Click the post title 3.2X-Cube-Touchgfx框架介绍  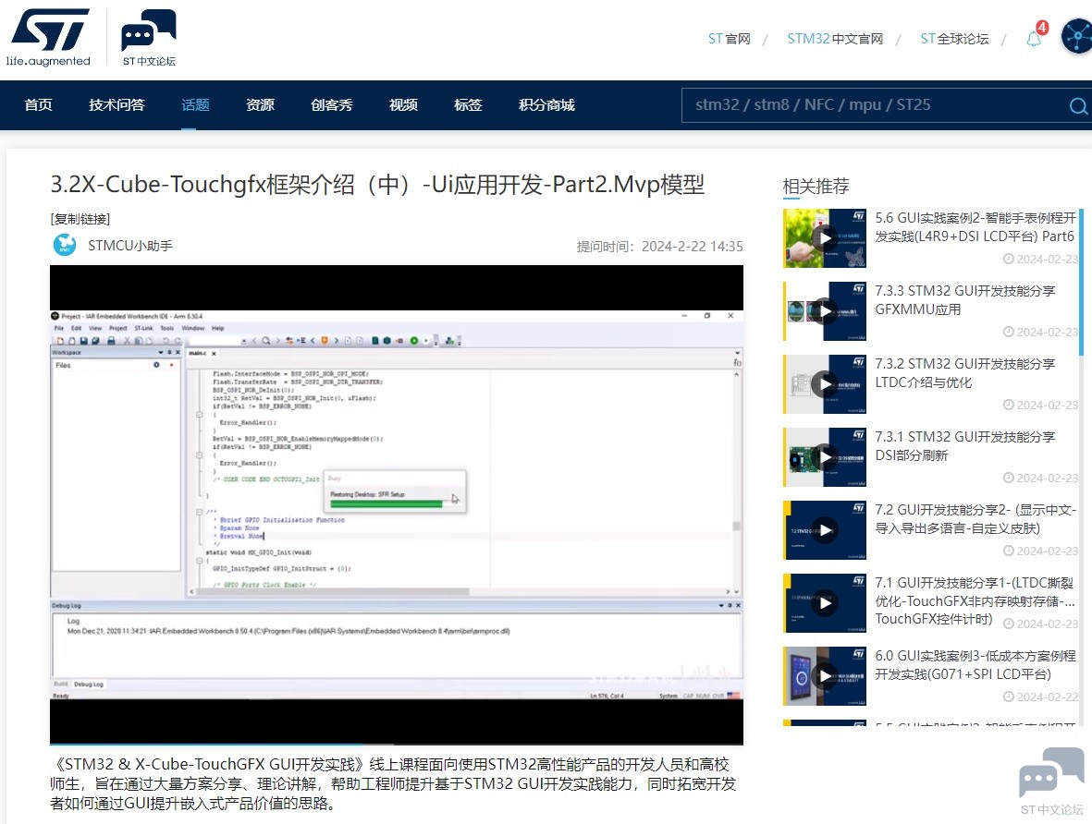click(377, 185)
